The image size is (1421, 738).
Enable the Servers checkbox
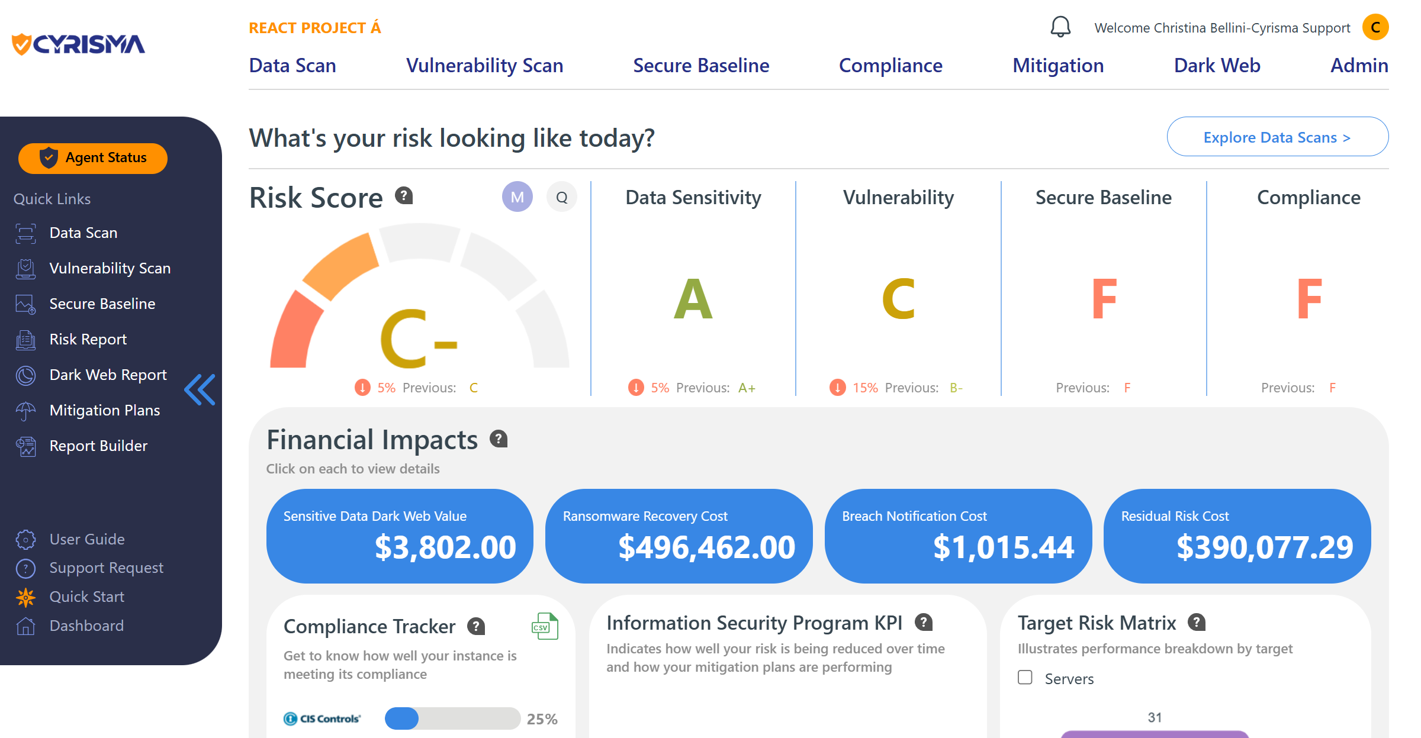pyautogui.click(x=1025, y=678)
